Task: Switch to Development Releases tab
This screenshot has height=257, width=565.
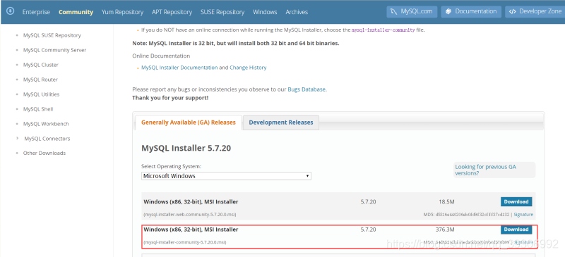Action: pos(281,123)
